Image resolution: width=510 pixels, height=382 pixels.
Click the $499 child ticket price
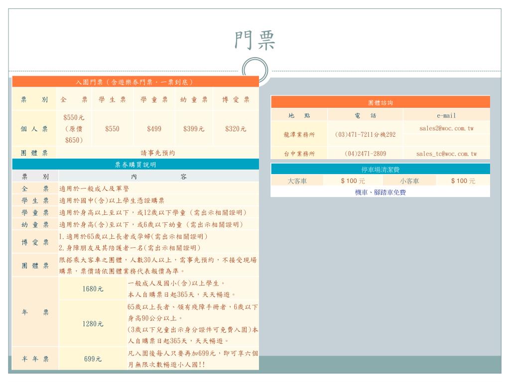point(154,129)
